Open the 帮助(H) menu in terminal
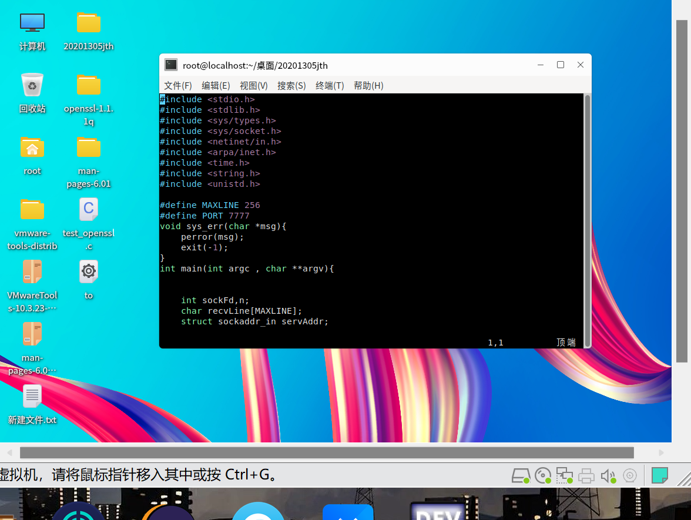 point(368,86)
